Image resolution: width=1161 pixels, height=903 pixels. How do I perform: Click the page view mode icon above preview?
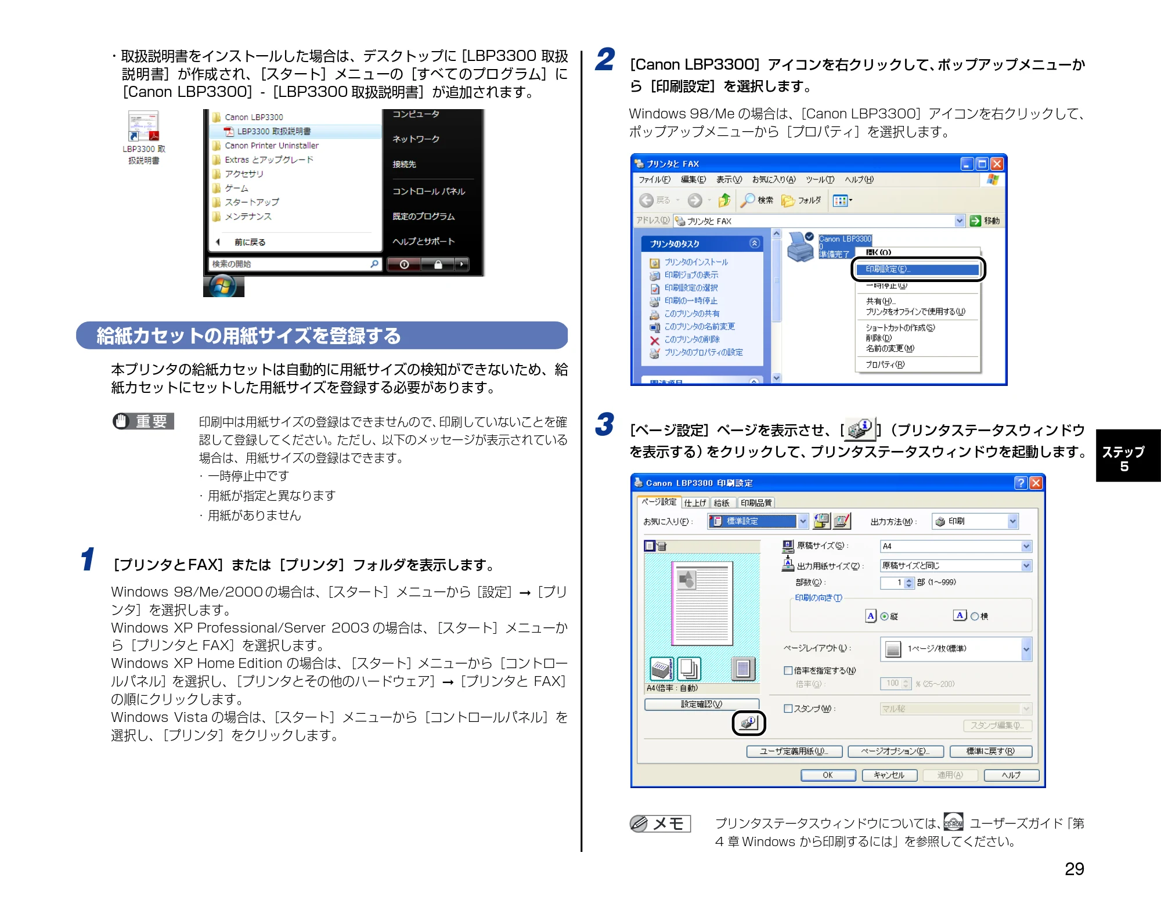[x=650, y=546]
